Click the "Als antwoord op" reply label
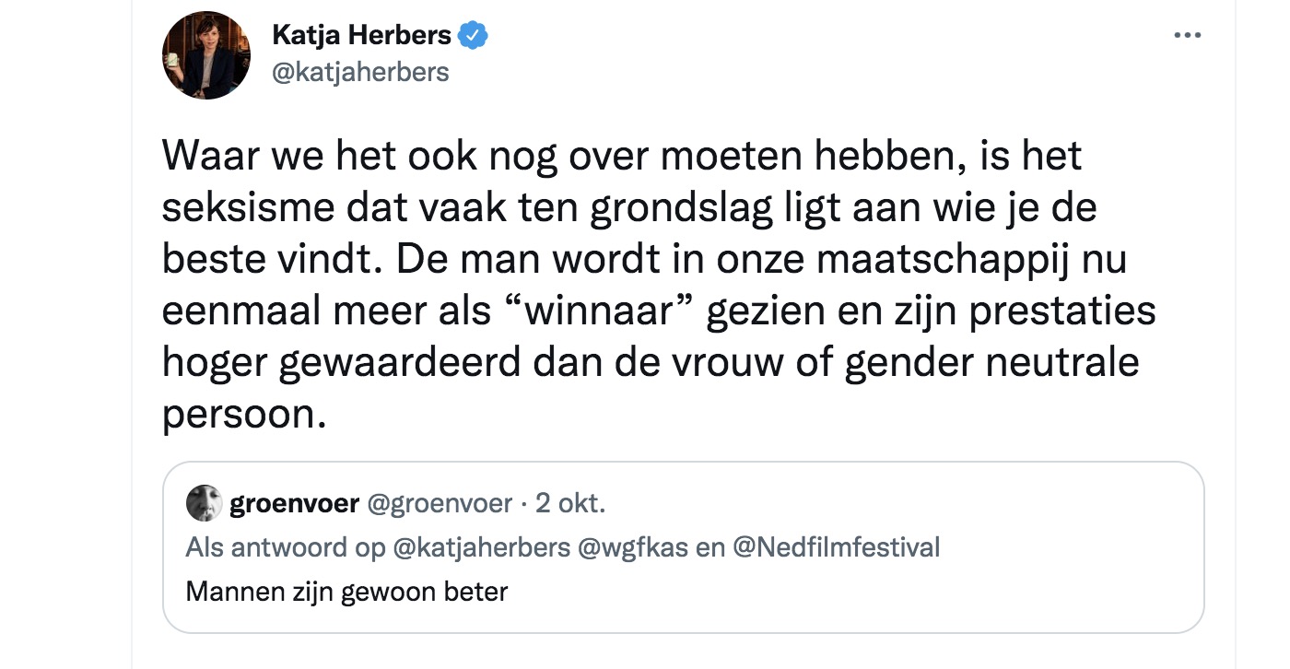 286,547
